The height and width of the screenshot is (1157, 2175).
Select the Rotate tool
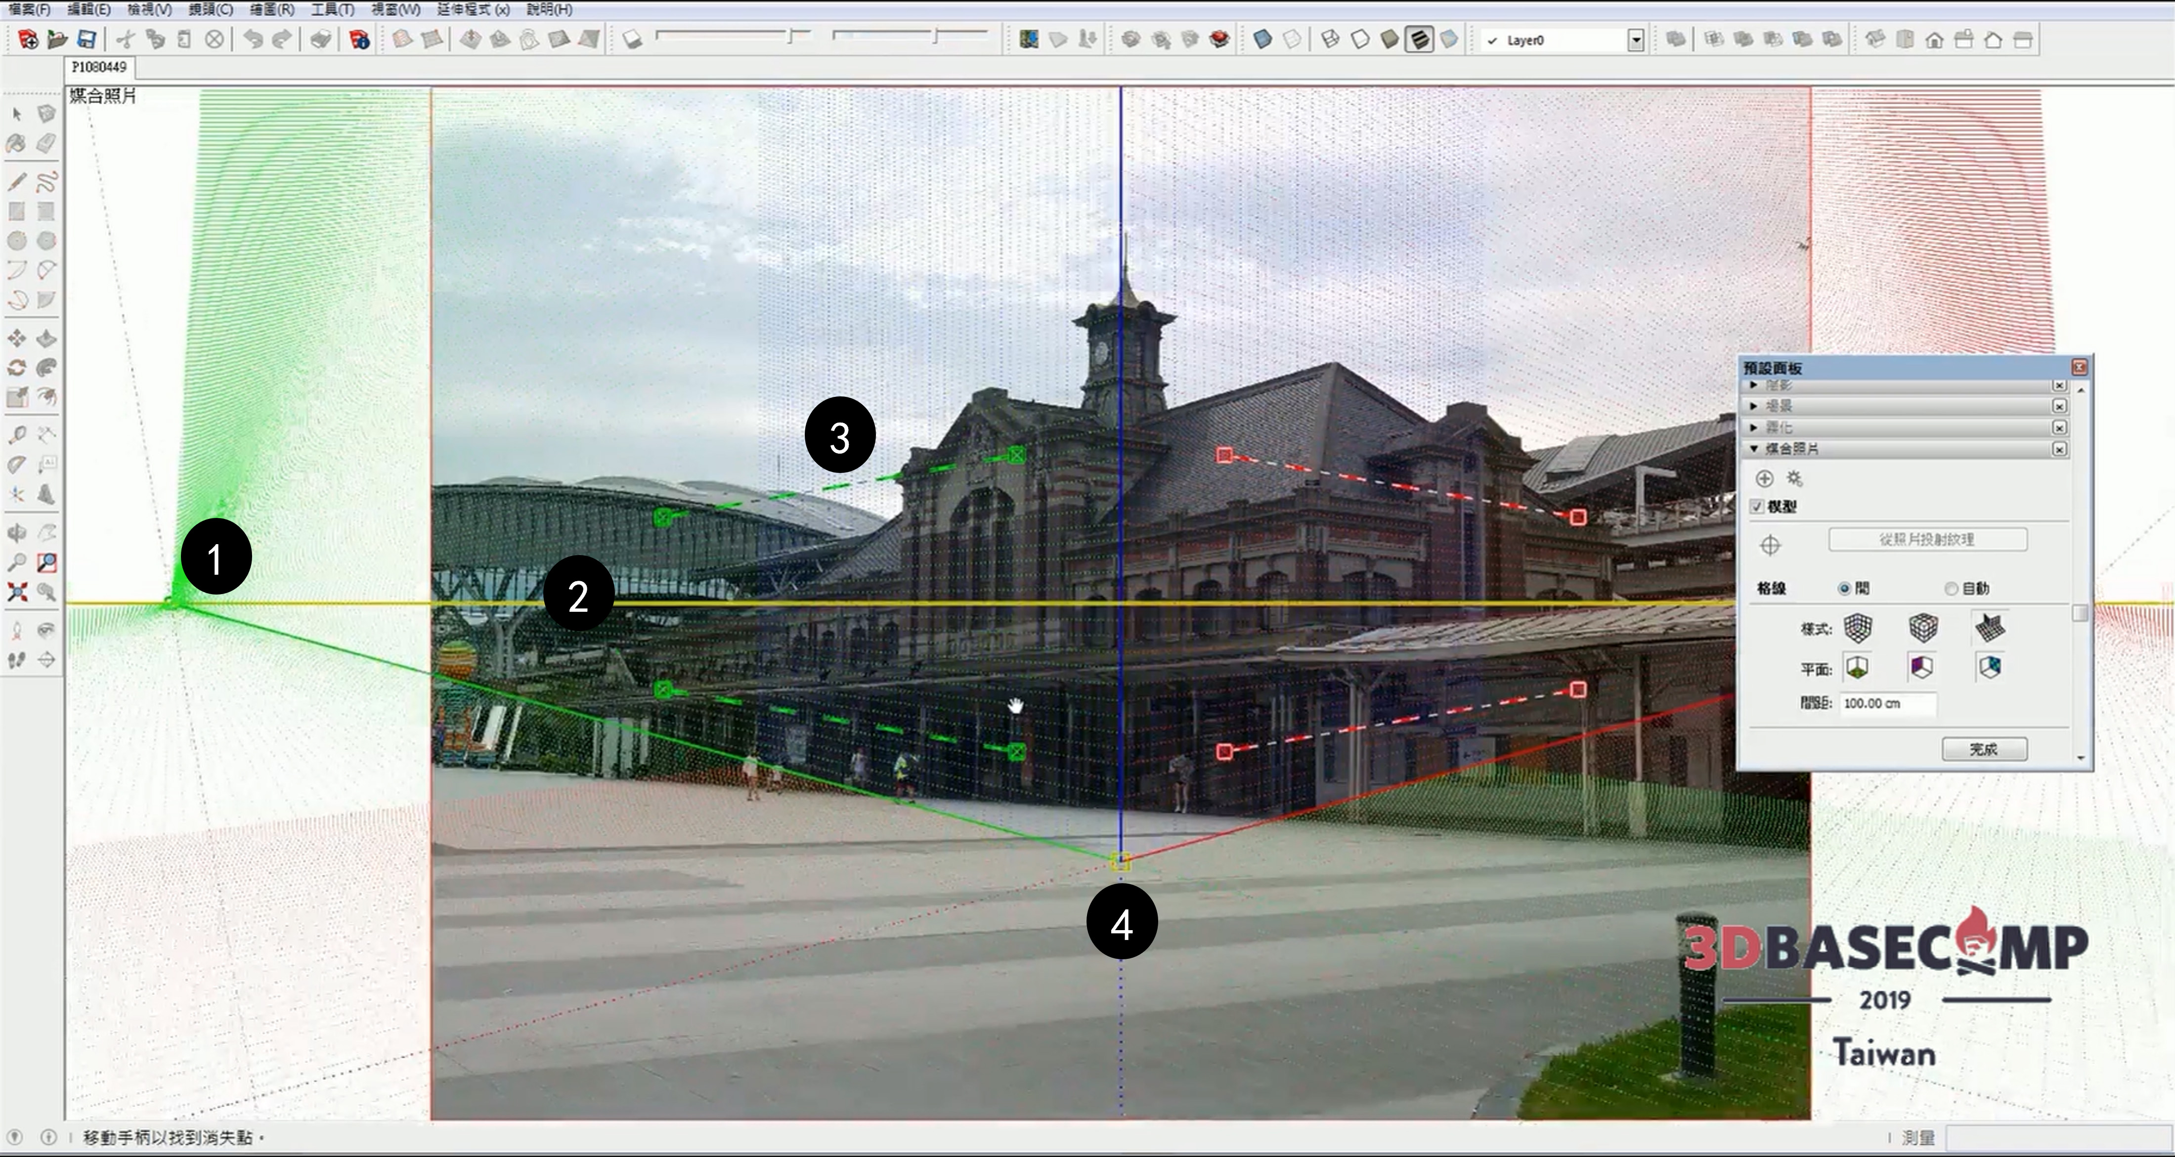[16, 368]
